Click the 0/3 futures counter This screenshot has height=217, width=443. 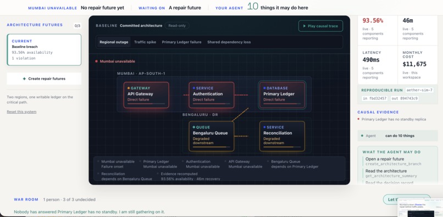pos(77,26)
